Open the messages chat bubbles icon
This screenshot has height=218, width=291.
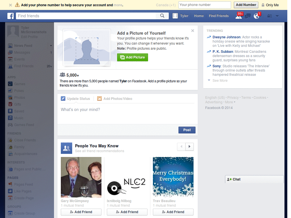click(248, 16)
